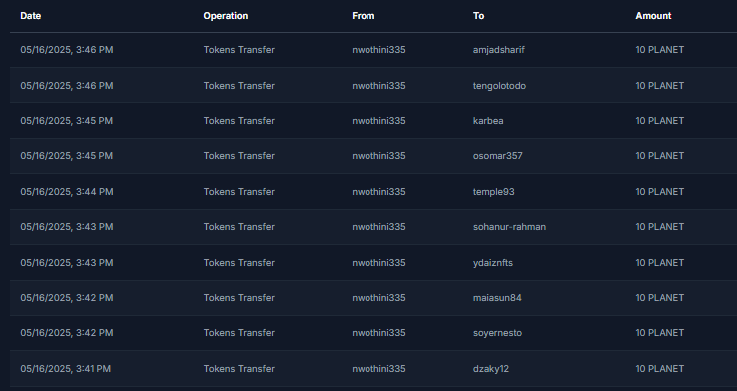Open dzaky12 recipient profile

(x=491, y=369)
